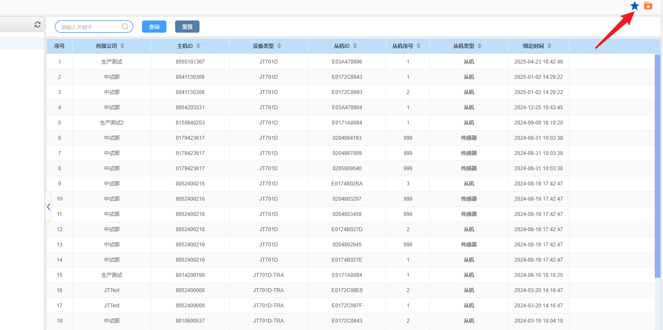Sort by 主机ID column
Screen dimensions: 663x330
point(198,46)
